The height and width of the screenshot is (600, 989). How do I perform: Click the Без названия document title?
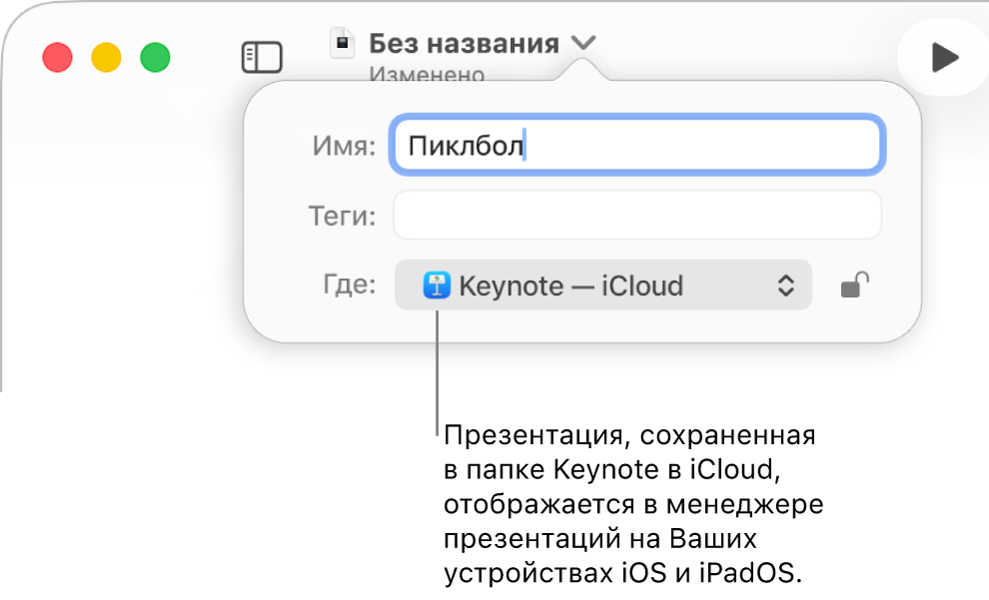point(464,44)
